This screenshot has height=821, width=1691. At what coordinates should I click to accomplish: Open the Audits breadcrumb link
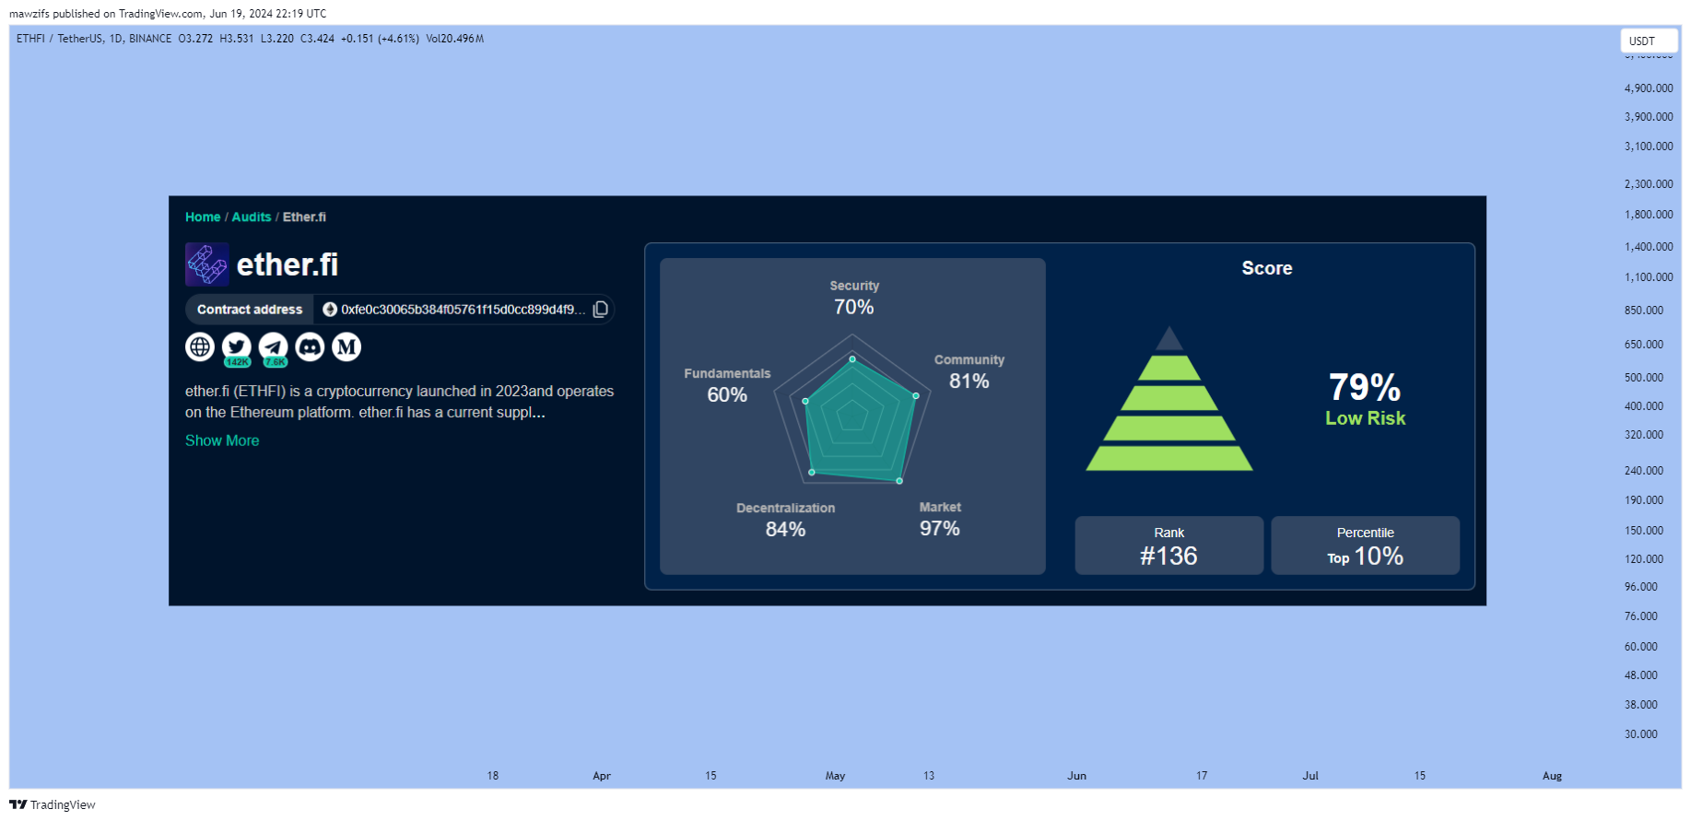(x=252, y=217)
